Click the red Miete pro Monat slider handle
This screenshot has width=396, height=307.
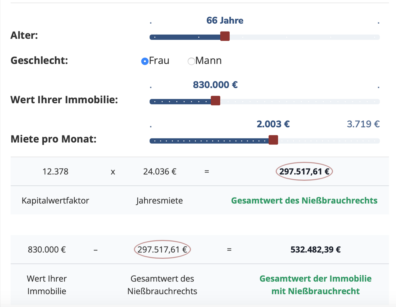[273, 140]
